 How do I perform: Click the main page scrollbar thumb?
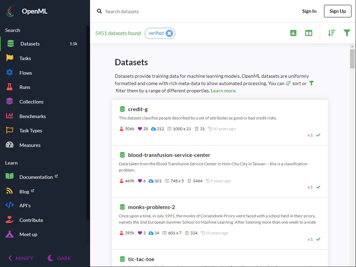tap(352, 59)
